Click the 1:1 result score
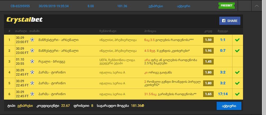Image resolution: width=266 pixels, height=115 pixels. 223,40
